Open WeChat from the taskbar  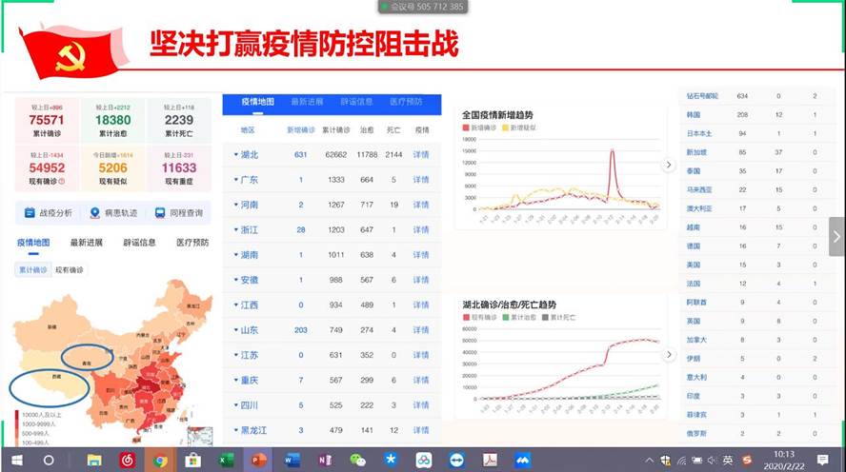[x=357, y=460]
